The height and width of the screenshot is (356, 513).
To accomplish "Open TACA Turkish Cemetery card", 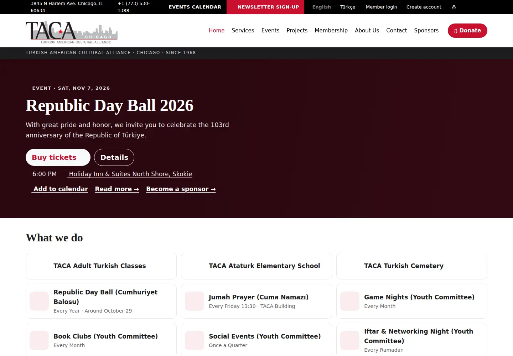I will 412,266.
